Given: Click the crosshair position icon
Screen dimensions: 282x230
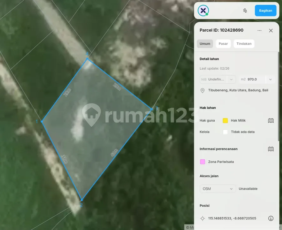Looking at the screenshot, I should tap(202, 218).
